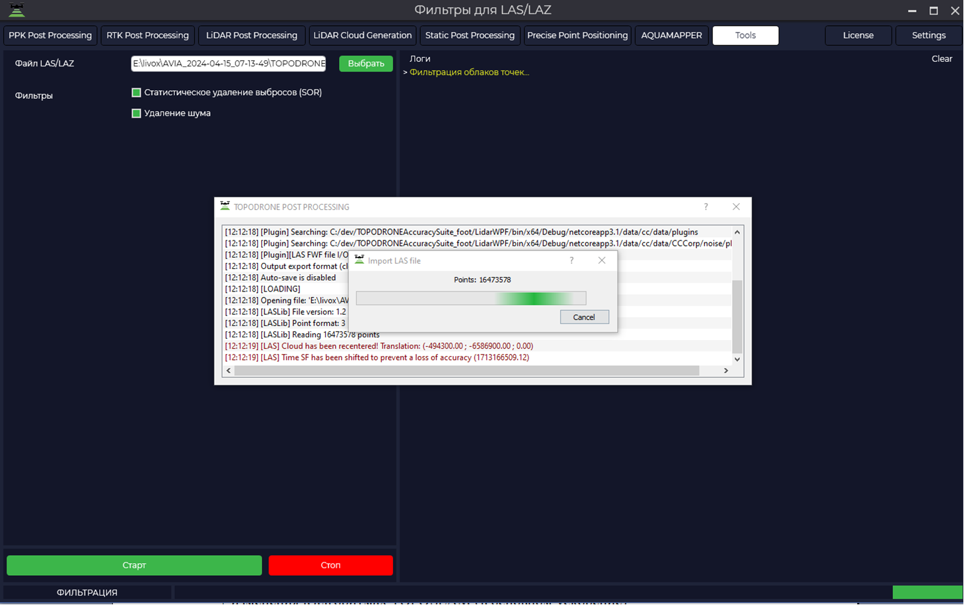Click the drone icon of TOPODRONE POST PROCESSING dialog
964x605 pixels.
coord(225,207)
